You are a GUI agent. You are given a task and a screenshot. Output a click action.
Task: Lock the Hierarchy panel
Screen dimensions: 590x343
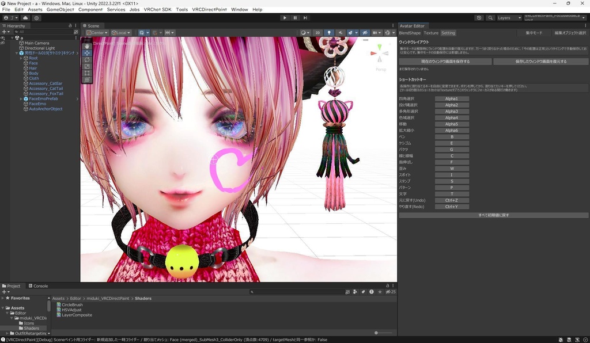(70, 25)
